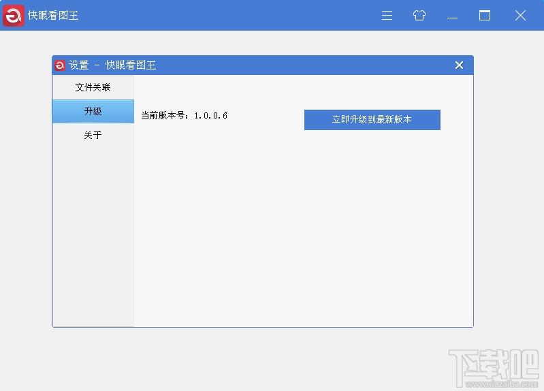Close the 设置 settings dialog
Image resolution: width=544 pixels, height=391 pixels.
[459, 65]
